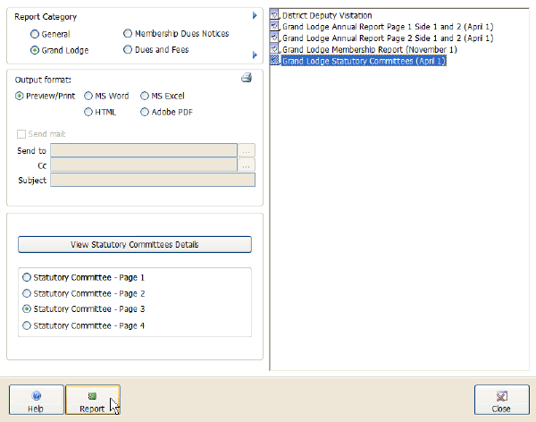Screen dimensions: 536x422
Task: Click the printer icon beside Output format
Action: [247, 79]
